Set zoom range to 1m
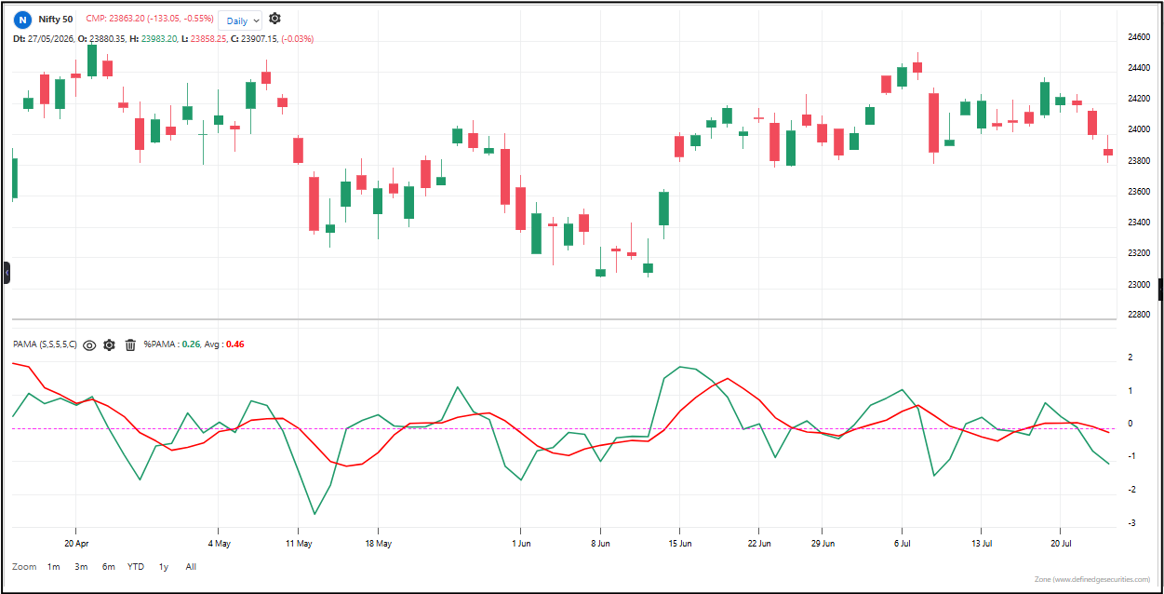 point(53,566)
